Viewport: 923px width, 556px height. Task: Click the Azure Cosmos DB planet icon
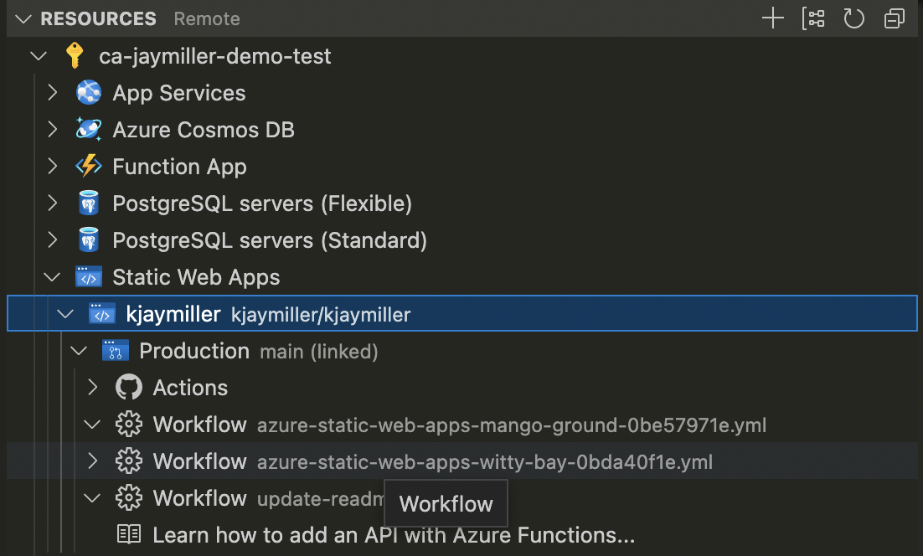[x=89, y=130]
